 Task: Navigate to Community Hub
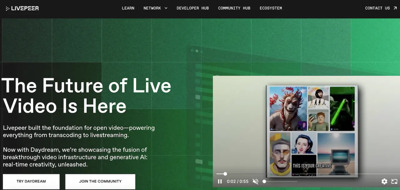(234, 8)
